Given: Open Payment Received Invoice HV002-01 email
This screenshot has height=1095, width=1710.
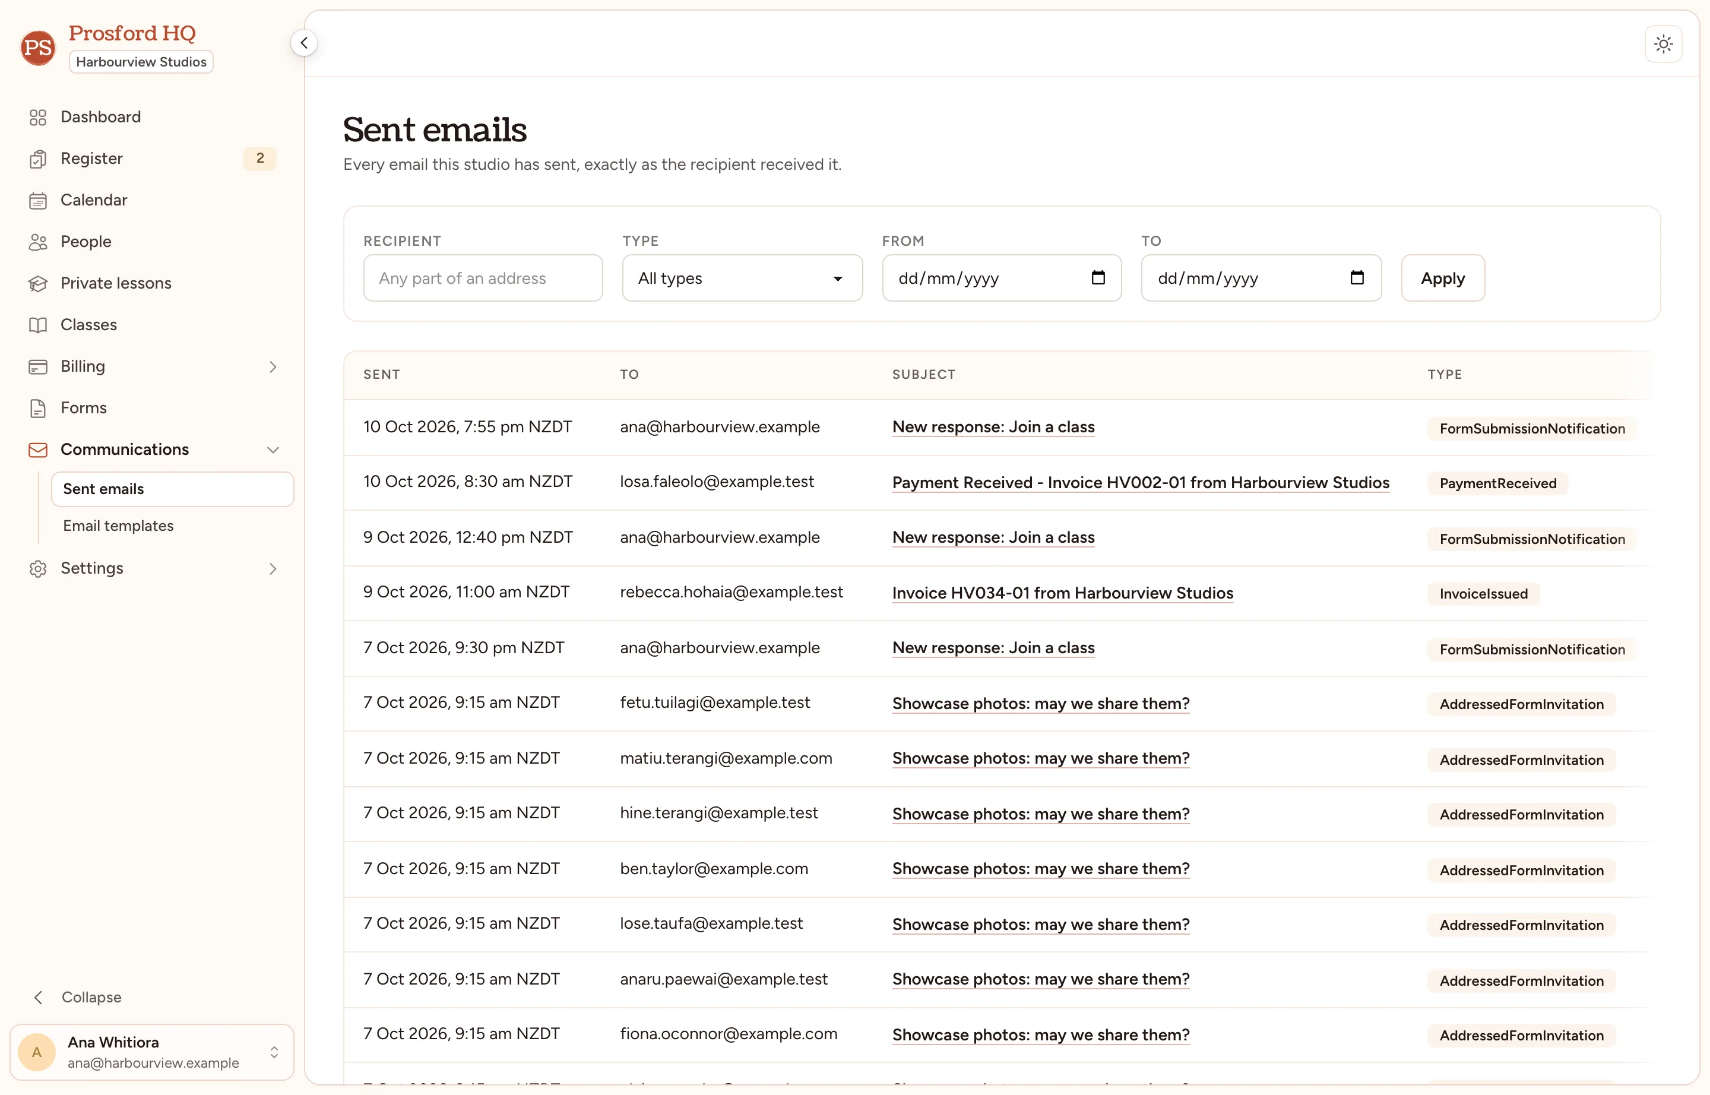Looking at the screenshot, I should [1141, 483].
